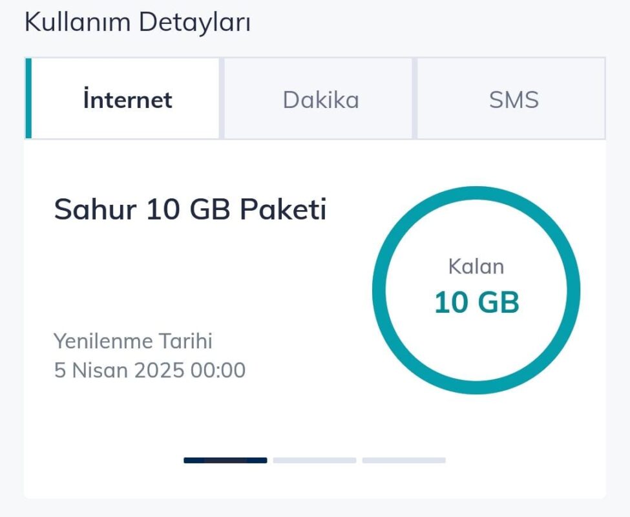Tap the Kalan label inside the ring
The image size is (630, 517).
tap(476, 267)
